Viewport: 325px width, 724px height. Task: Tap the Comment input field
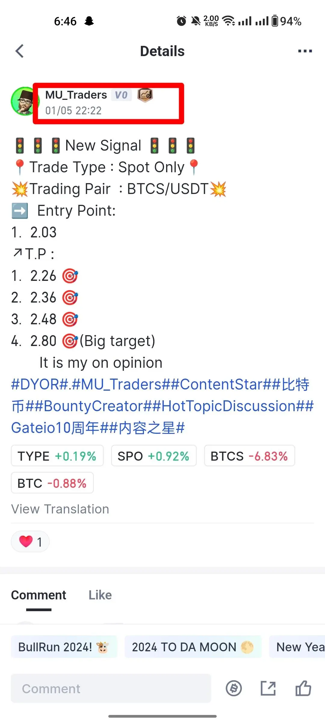click(111, 689)
